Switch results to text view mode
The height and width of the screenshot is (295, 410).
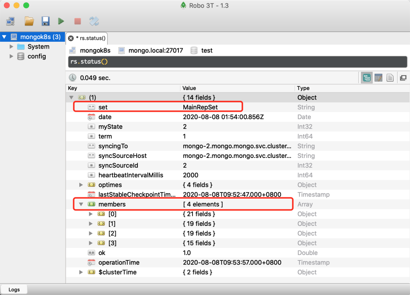click(390, 78)
